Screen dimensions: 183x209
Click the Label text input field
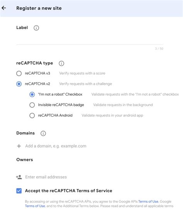coord(90,40)
